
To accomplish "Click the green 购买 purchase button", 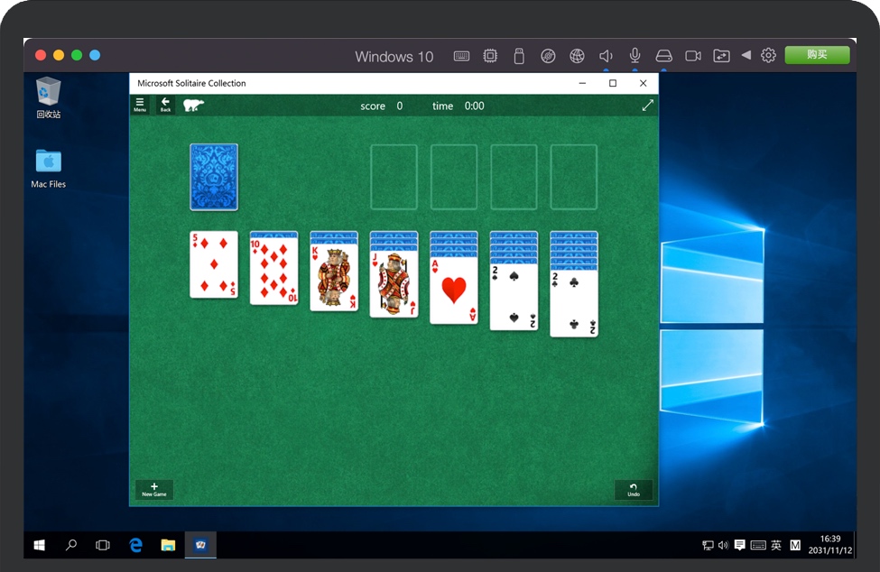I will point(817,55).
